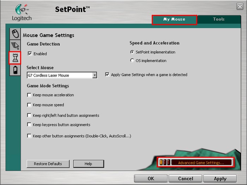Close the SetPoint window

click(240, 6)
